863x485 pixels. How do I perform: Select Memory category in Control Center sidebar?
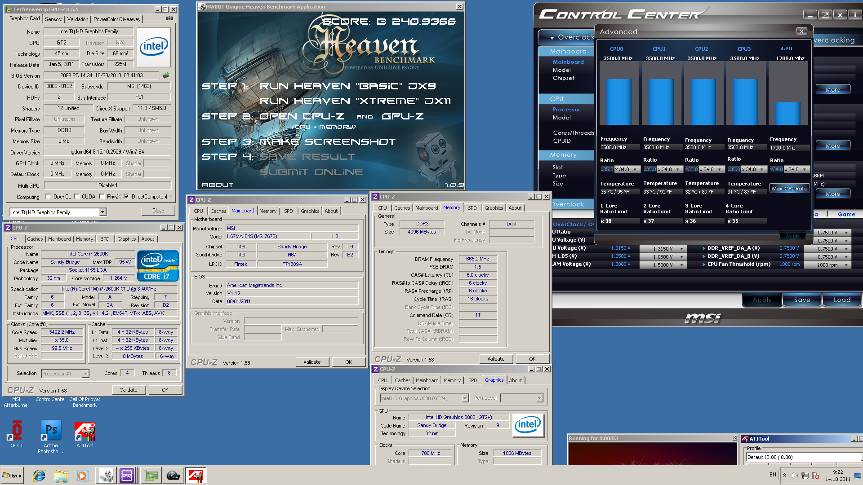point(566,155)
